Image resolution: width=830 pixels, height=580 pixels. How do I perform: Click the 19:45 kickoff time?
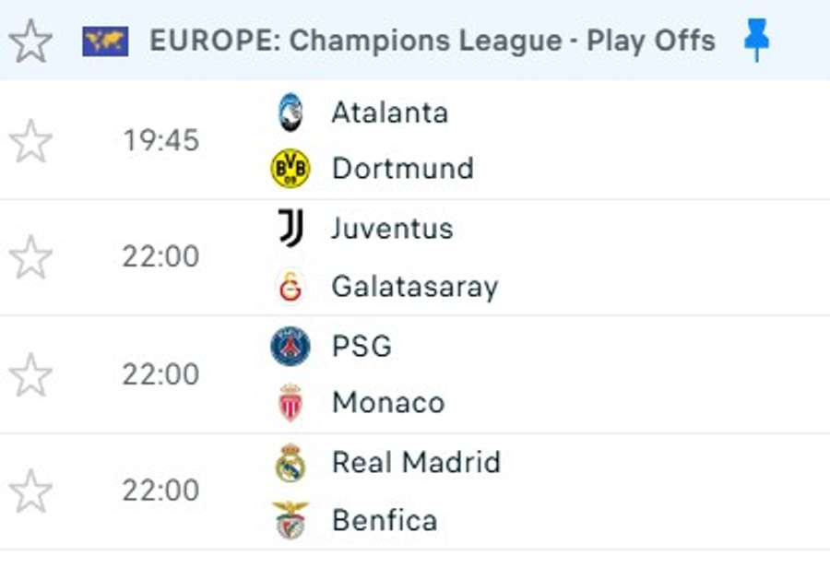pyautogui.click(x=160, y=141)
